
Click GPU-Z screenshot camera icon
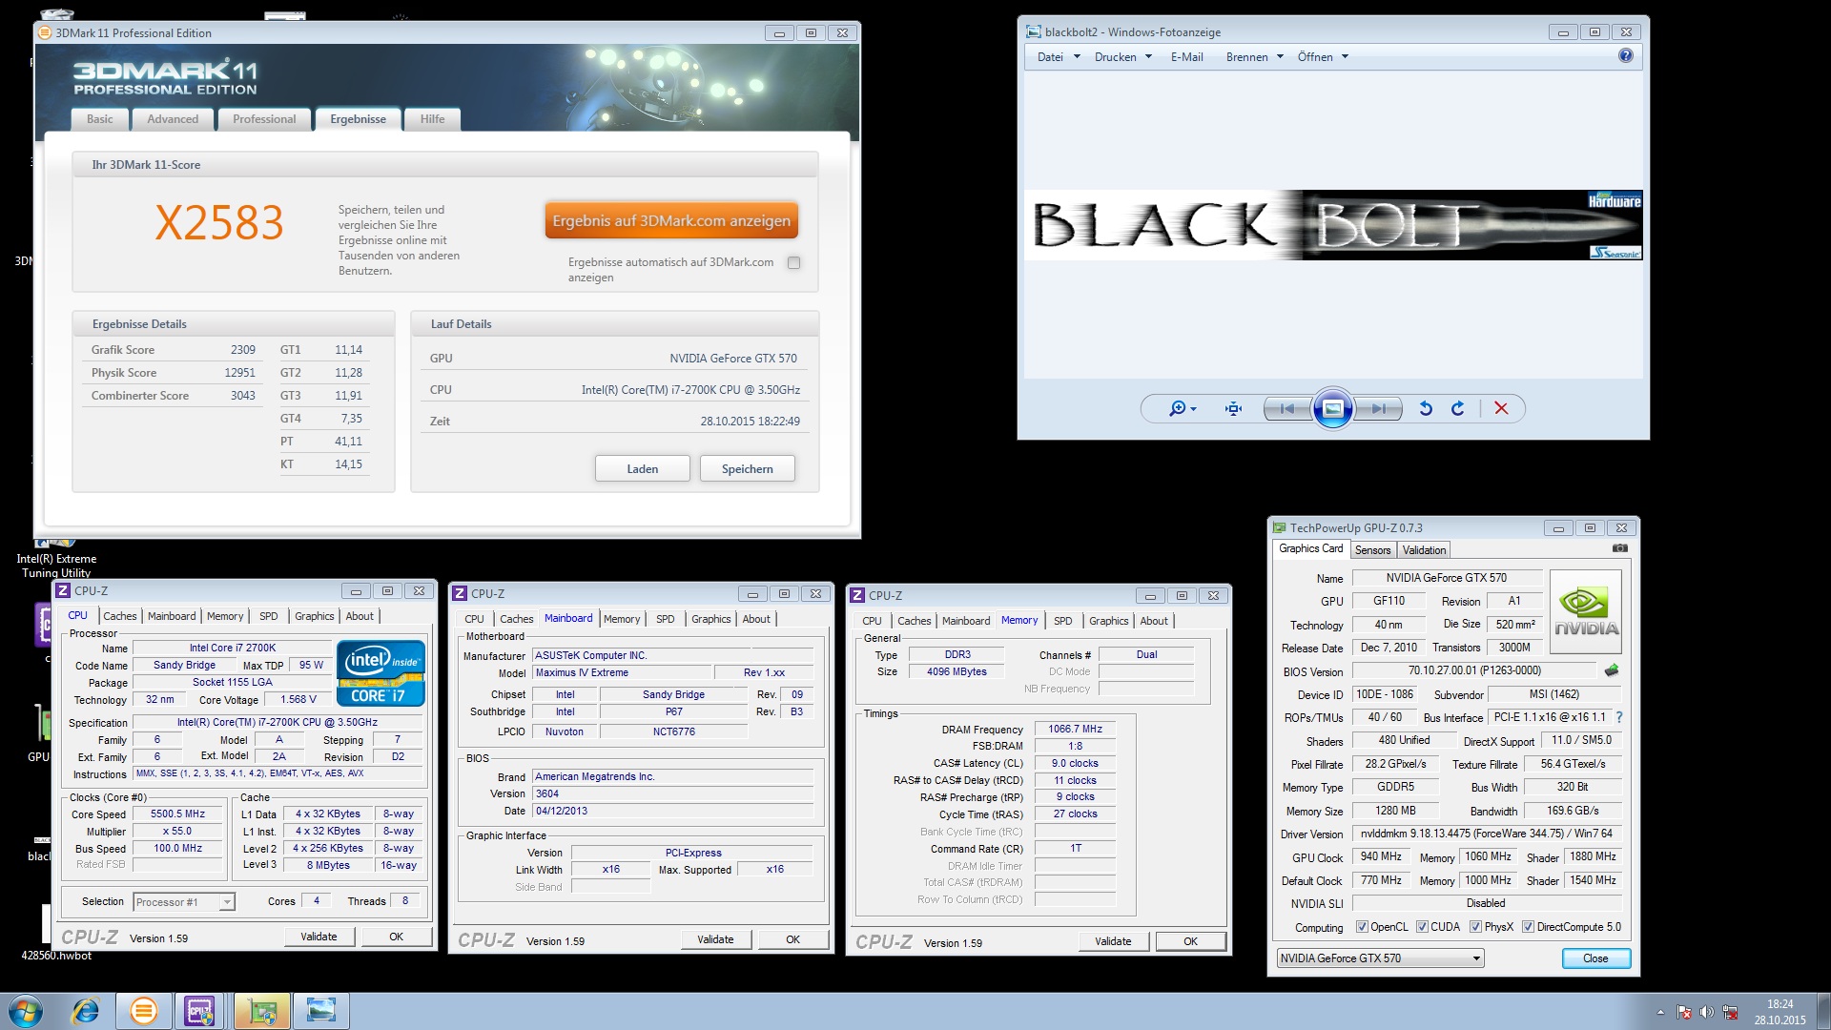(x=1619, y=548)
